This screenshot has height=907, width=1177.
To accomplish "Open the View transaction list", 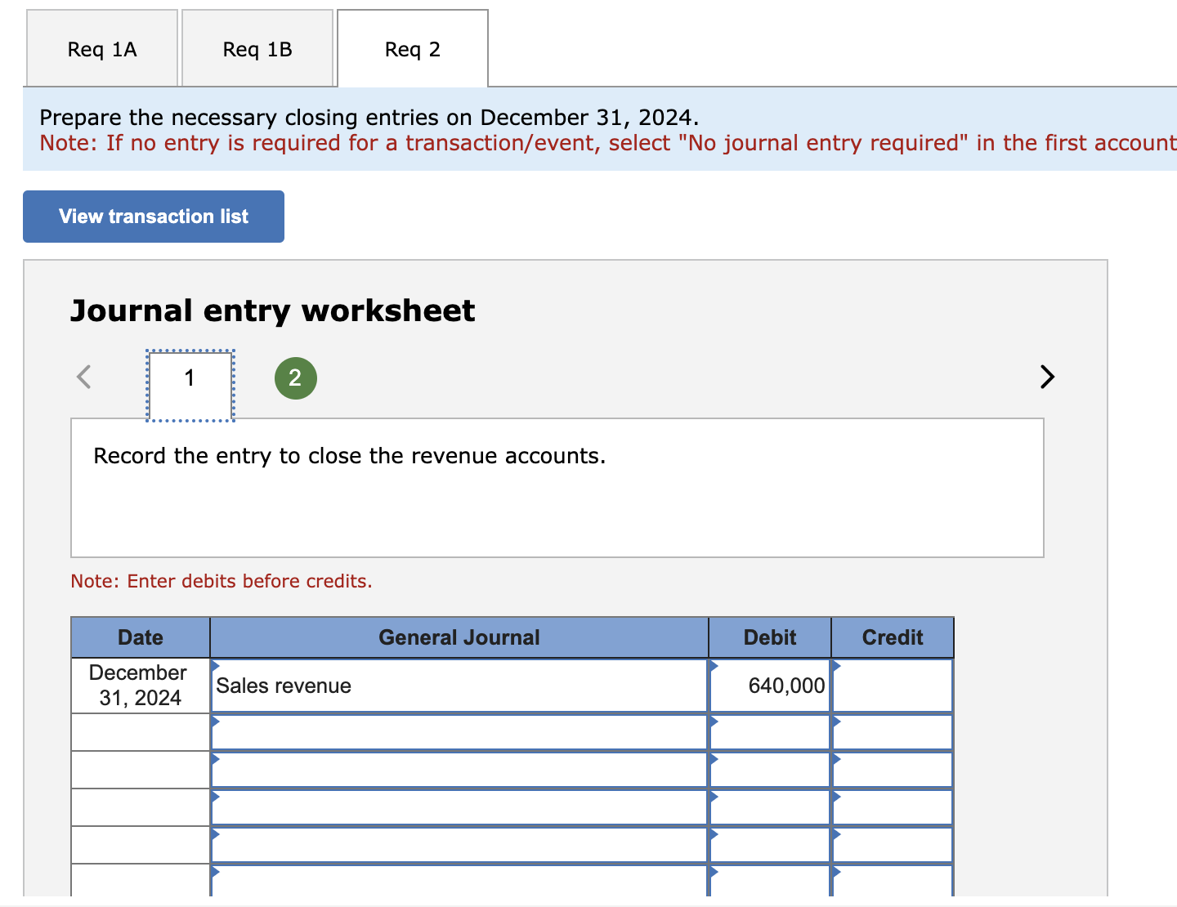I will (x=153, y=216).
